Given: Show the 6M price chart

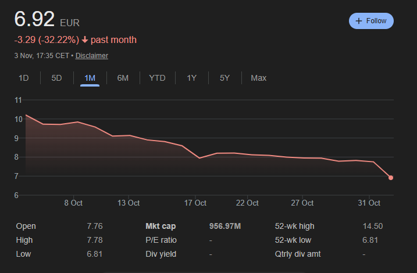Looking at the screenshot, I should 123,78.
